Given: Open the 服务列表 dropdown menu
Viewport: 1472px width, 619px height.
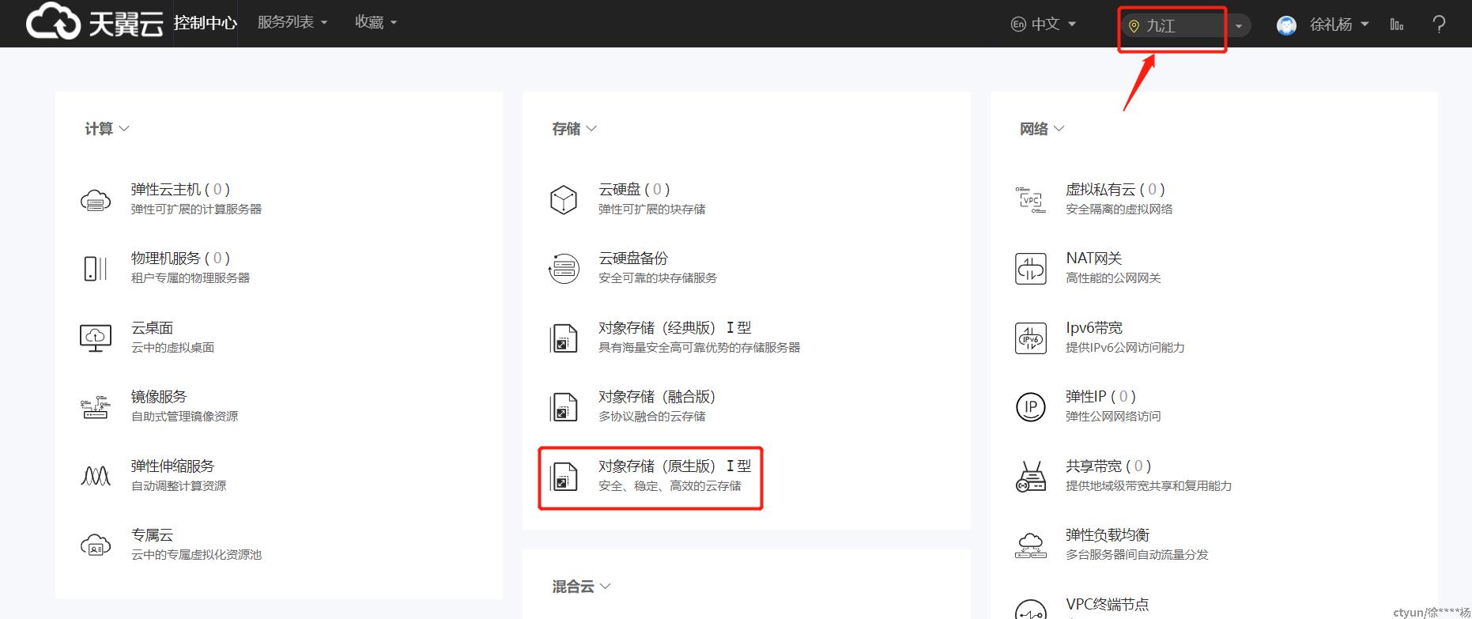Looking at the screenshot, I should 293,22.
